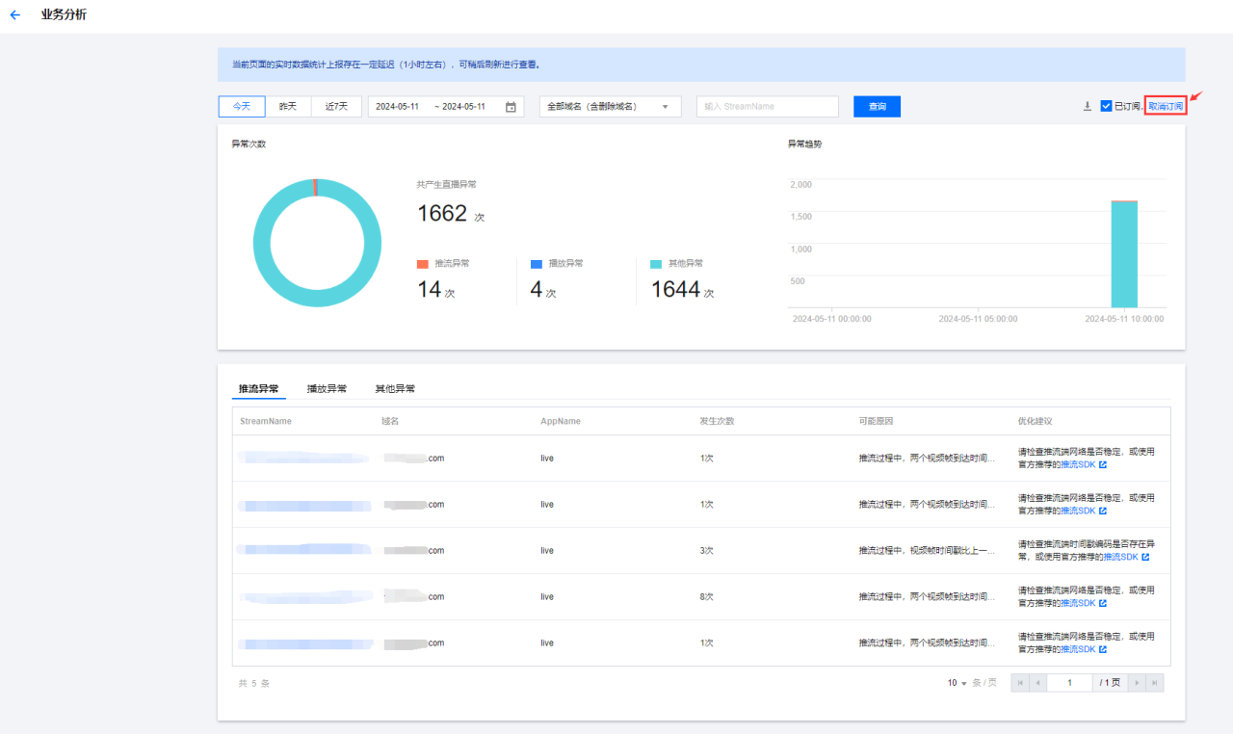Click the cyan bar in the 异常趋势 chart
Viewport: 1233px width, 734px height.
coord(1124,254)
